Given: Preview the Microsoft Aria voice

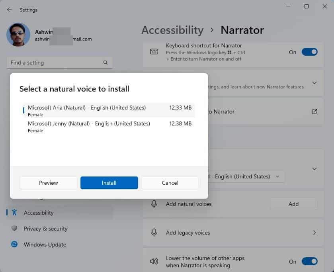Looking at the screenshot, I should coord(48,183).
